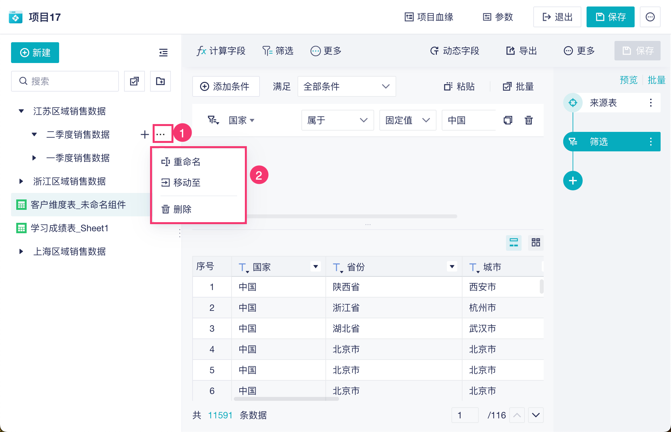Switch to list view layout

click(513, 242)
